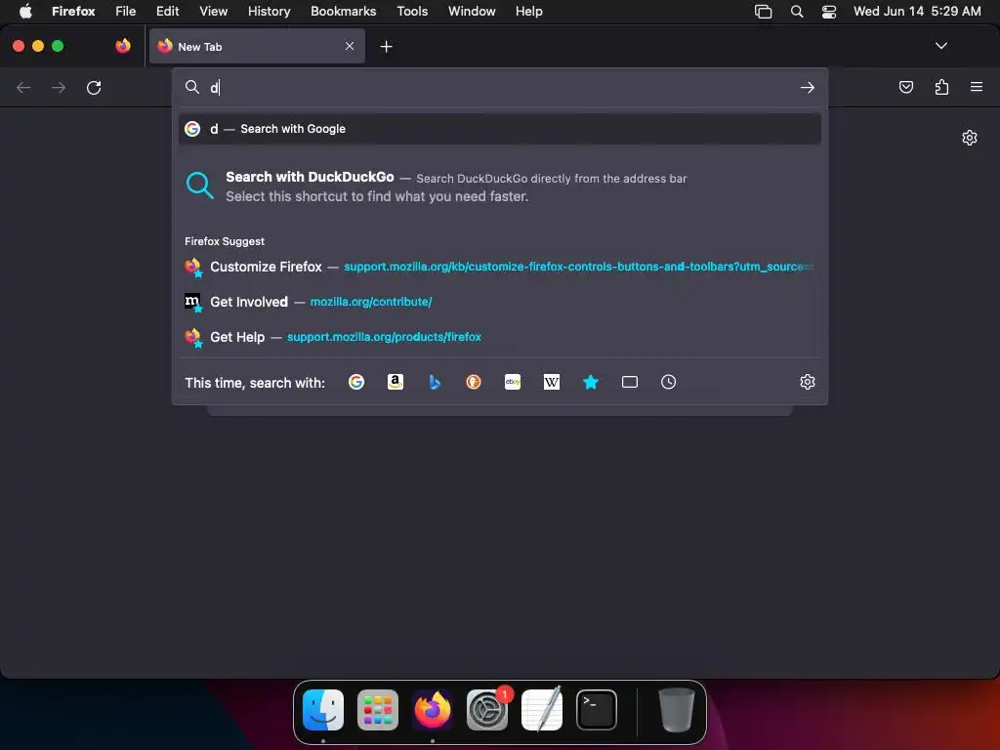This screenshot has height=750, width=1000.
Task: Open Trash in the Dock
Action: tap(676, 710)
